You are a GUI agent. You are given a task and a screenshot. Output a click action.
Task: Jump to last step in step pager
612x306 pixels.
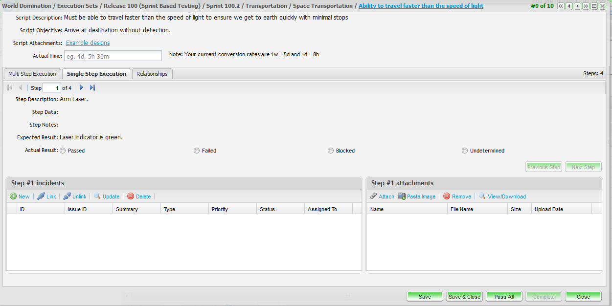92,88
